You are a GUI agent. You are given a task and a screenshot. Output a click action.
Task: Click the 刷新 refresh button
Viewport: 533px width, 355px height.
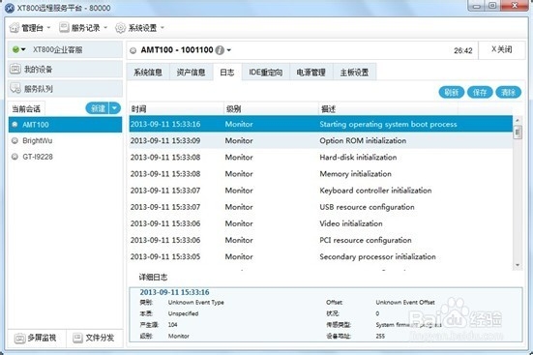[x=452, y=92]
